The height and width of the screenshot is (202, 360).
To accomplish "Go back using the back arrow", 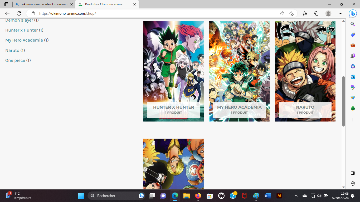I will pyautogui.click(x=7, y=13).
